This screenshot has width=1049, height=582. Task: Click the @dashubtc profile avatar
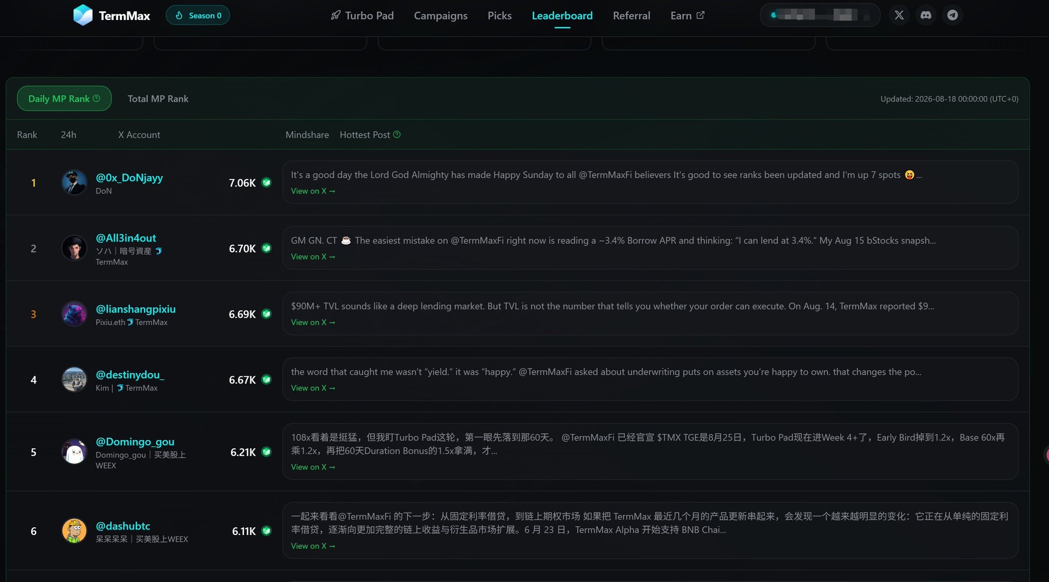[x=74, y=531]
